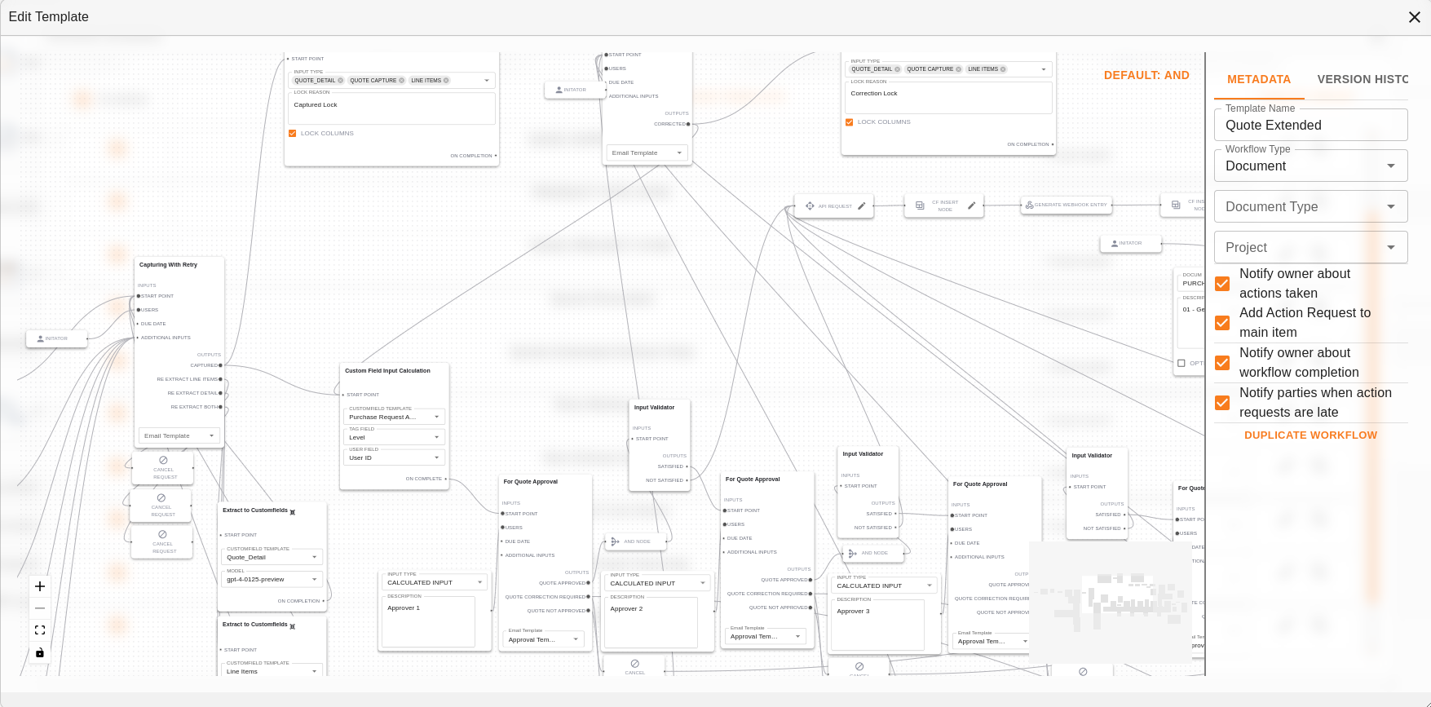1431x707 pixels.
Task: Open the Version History tab
Action: pyautogui.click(x=1362, y=80)
